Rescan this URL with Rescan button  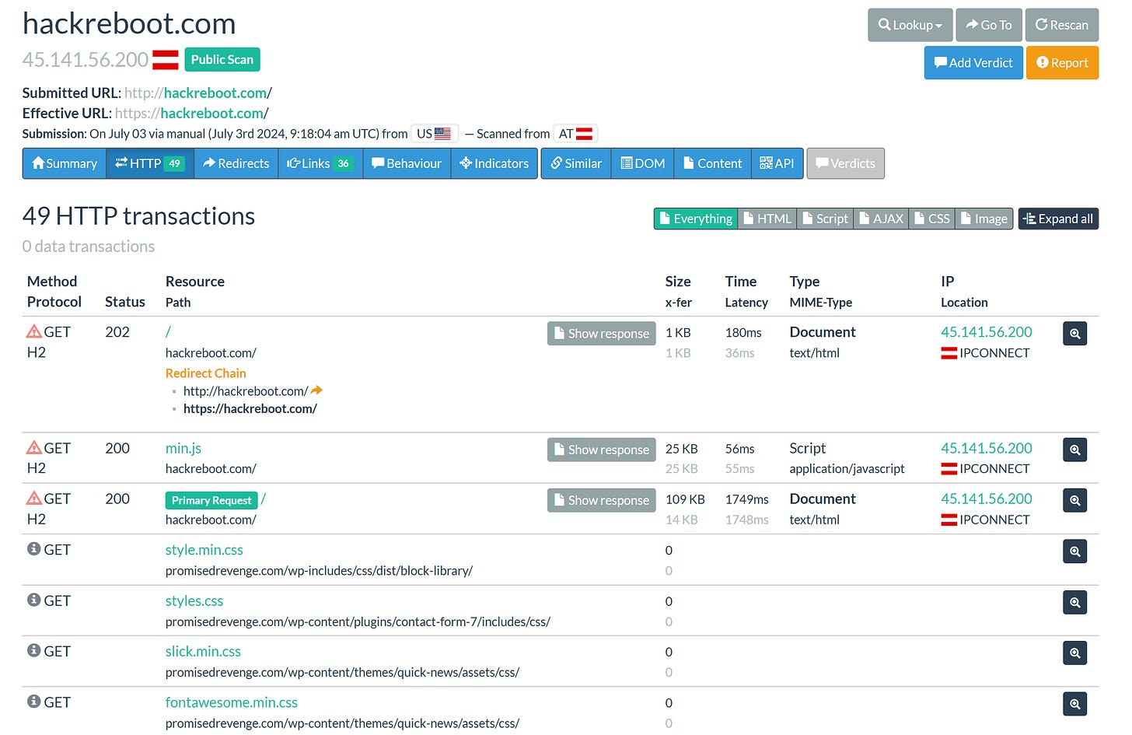(1061, 25)
